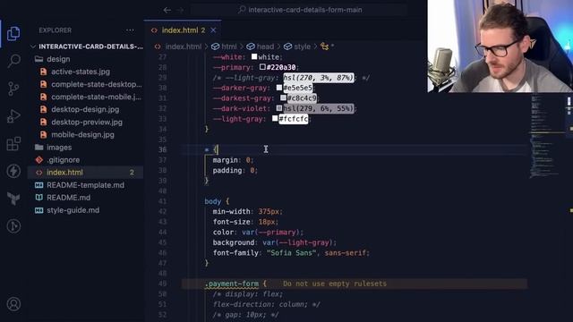Click line number 36 in the gutter
This screenshot has height=322, width=573.
[x=162, y=149]
